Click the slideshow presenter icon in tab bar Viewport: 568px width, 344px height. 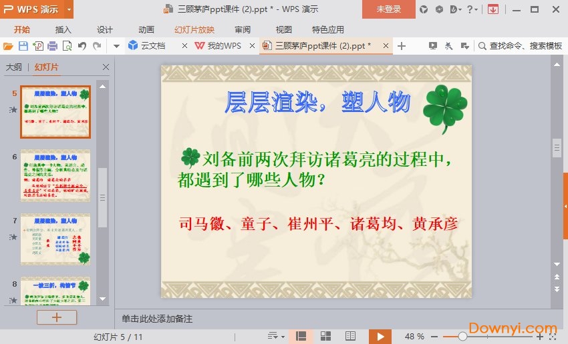coord(432,45)
